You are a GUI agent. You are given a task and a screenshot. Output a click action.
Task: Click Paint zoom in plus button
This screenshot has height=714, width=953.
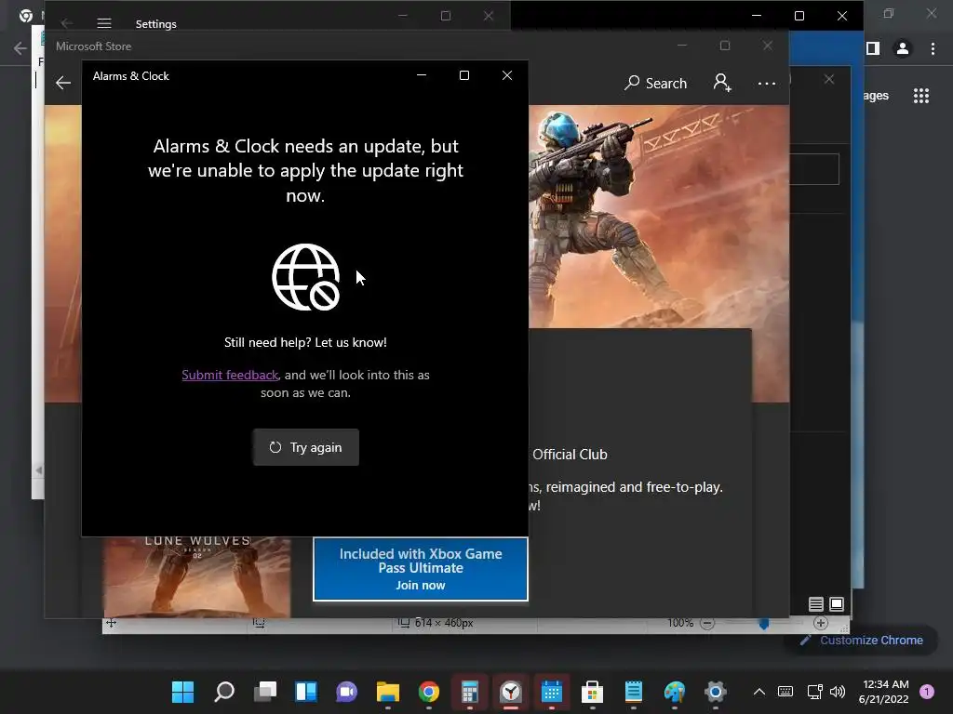(821, 623)
